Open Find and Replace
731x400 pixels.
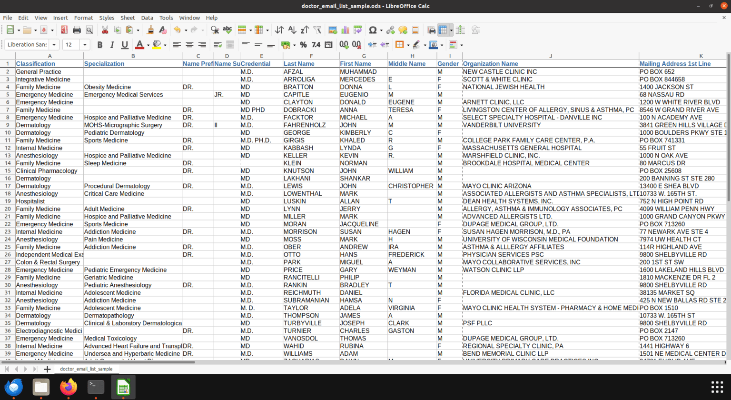click(214, 30)
